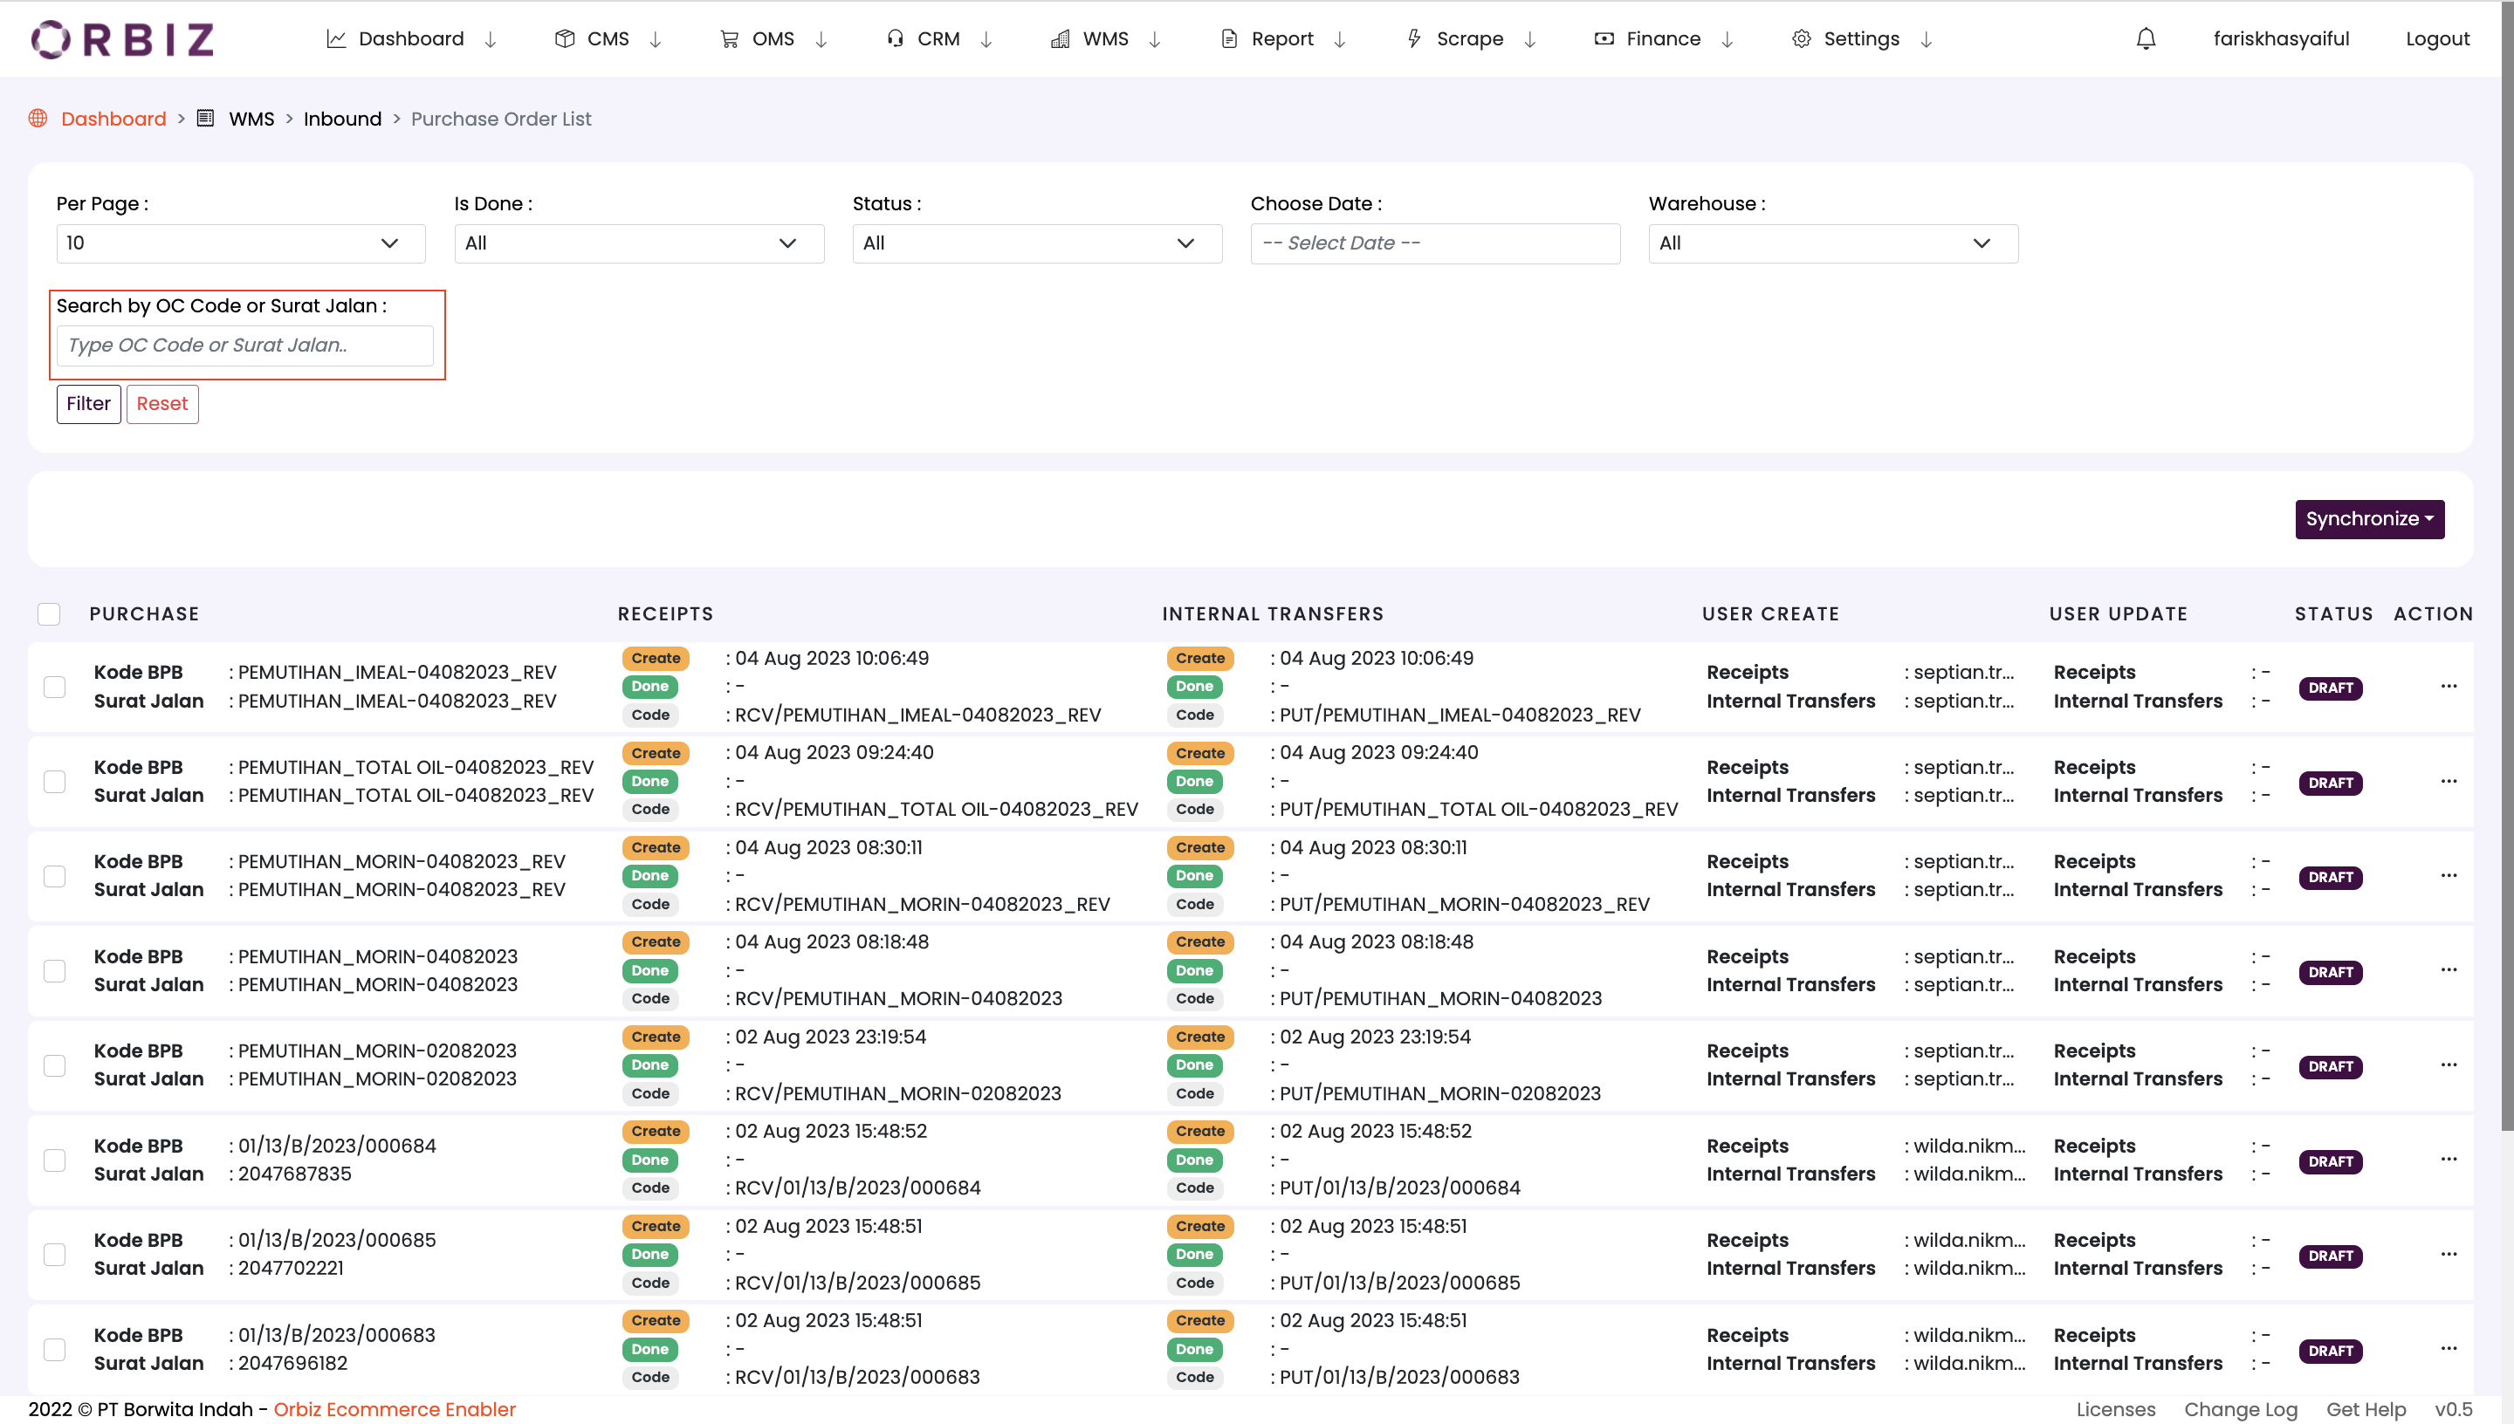Image resolution: width=2514 pixels, height=1424 pixels.
Task: Open the Settings navigation menu
Action: pos(1862,39)
